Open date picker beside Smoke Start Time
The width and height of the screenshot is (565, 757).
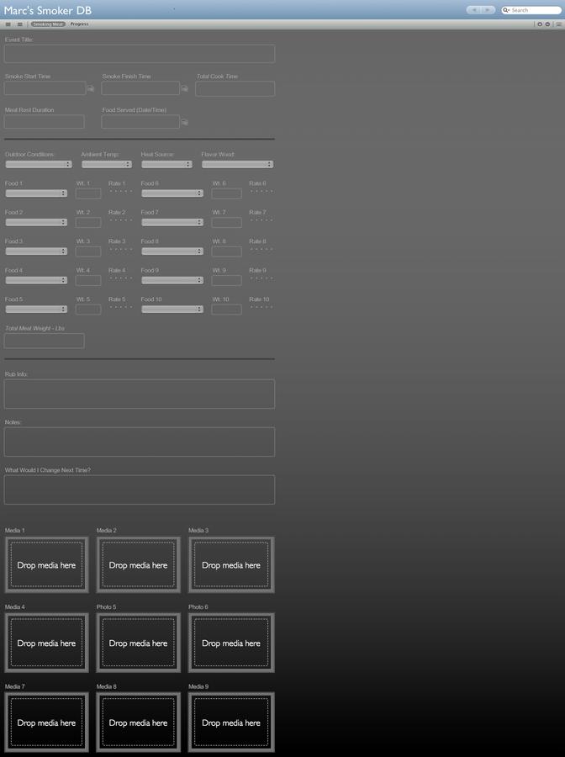[x=91, y=88]
